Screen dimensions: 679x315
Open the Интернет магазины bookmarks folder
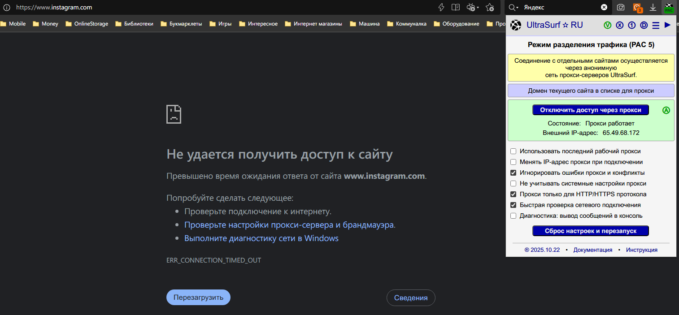click(313, 24)
